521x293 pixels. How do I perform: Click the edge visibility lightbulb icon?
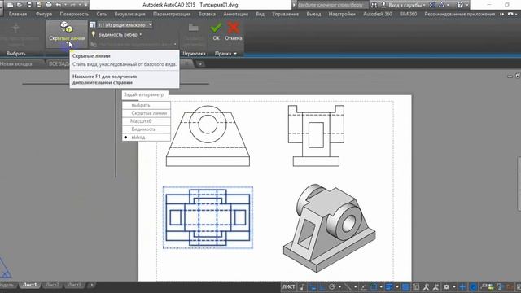coord(94,34)
